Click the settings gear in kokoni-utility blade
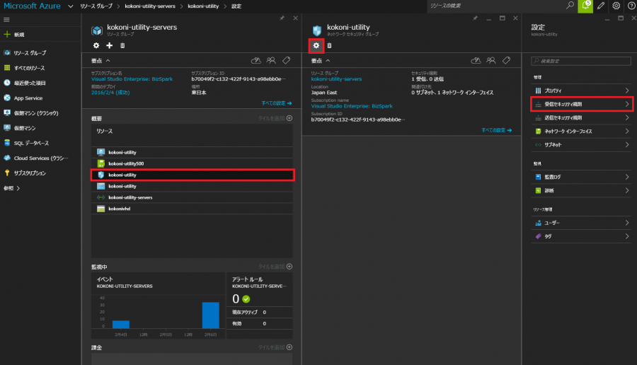The height and width of the screenshot is (365, 637). pyautogui.click(x=316, y=45)
